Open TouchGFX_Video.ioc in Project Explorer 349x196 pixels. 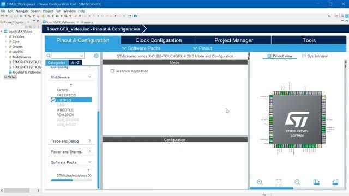tap(25, 72)
